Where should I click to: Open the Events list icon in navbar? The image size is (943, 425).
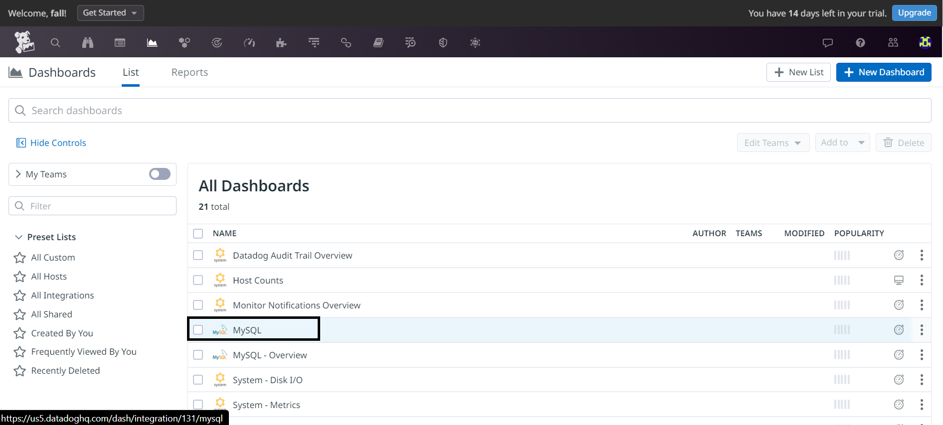click(120, 43)
